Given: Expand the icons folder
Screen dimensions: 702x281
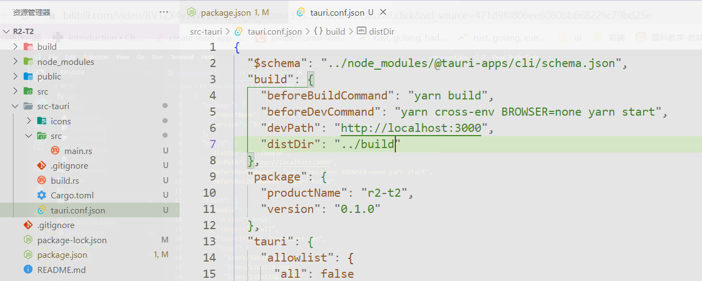Looking at the screenshot, I should click(x=29, y=121).
